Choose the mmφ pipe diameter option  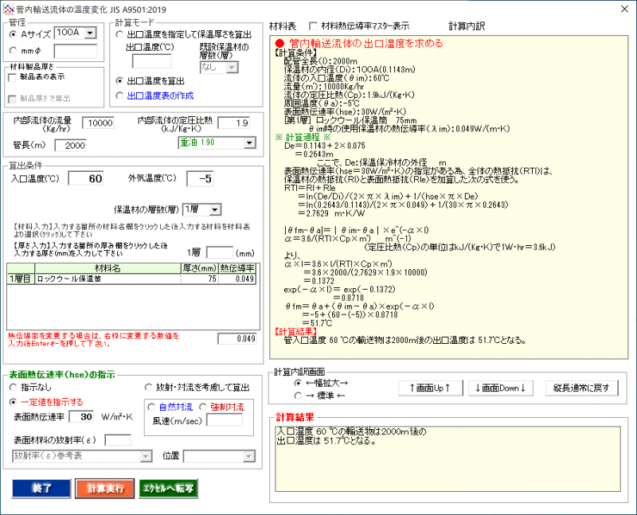[x=13, y=52]
